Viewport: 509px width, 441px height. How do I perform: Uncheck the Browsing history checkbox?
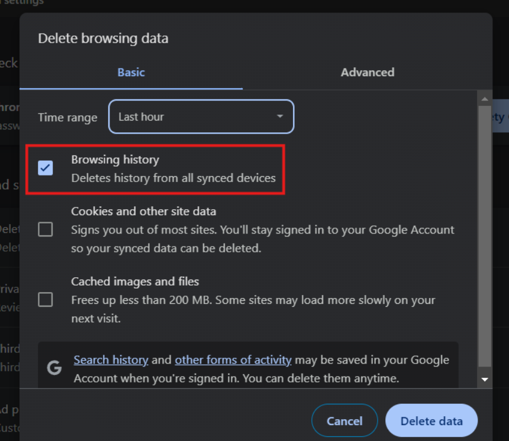click(46, 168)
